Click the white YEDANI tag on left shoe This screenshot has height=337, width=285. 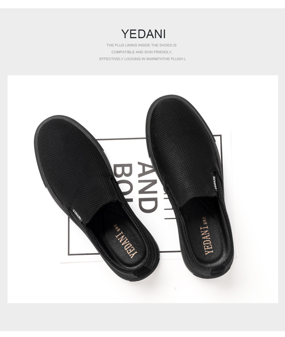pos(77,215)
